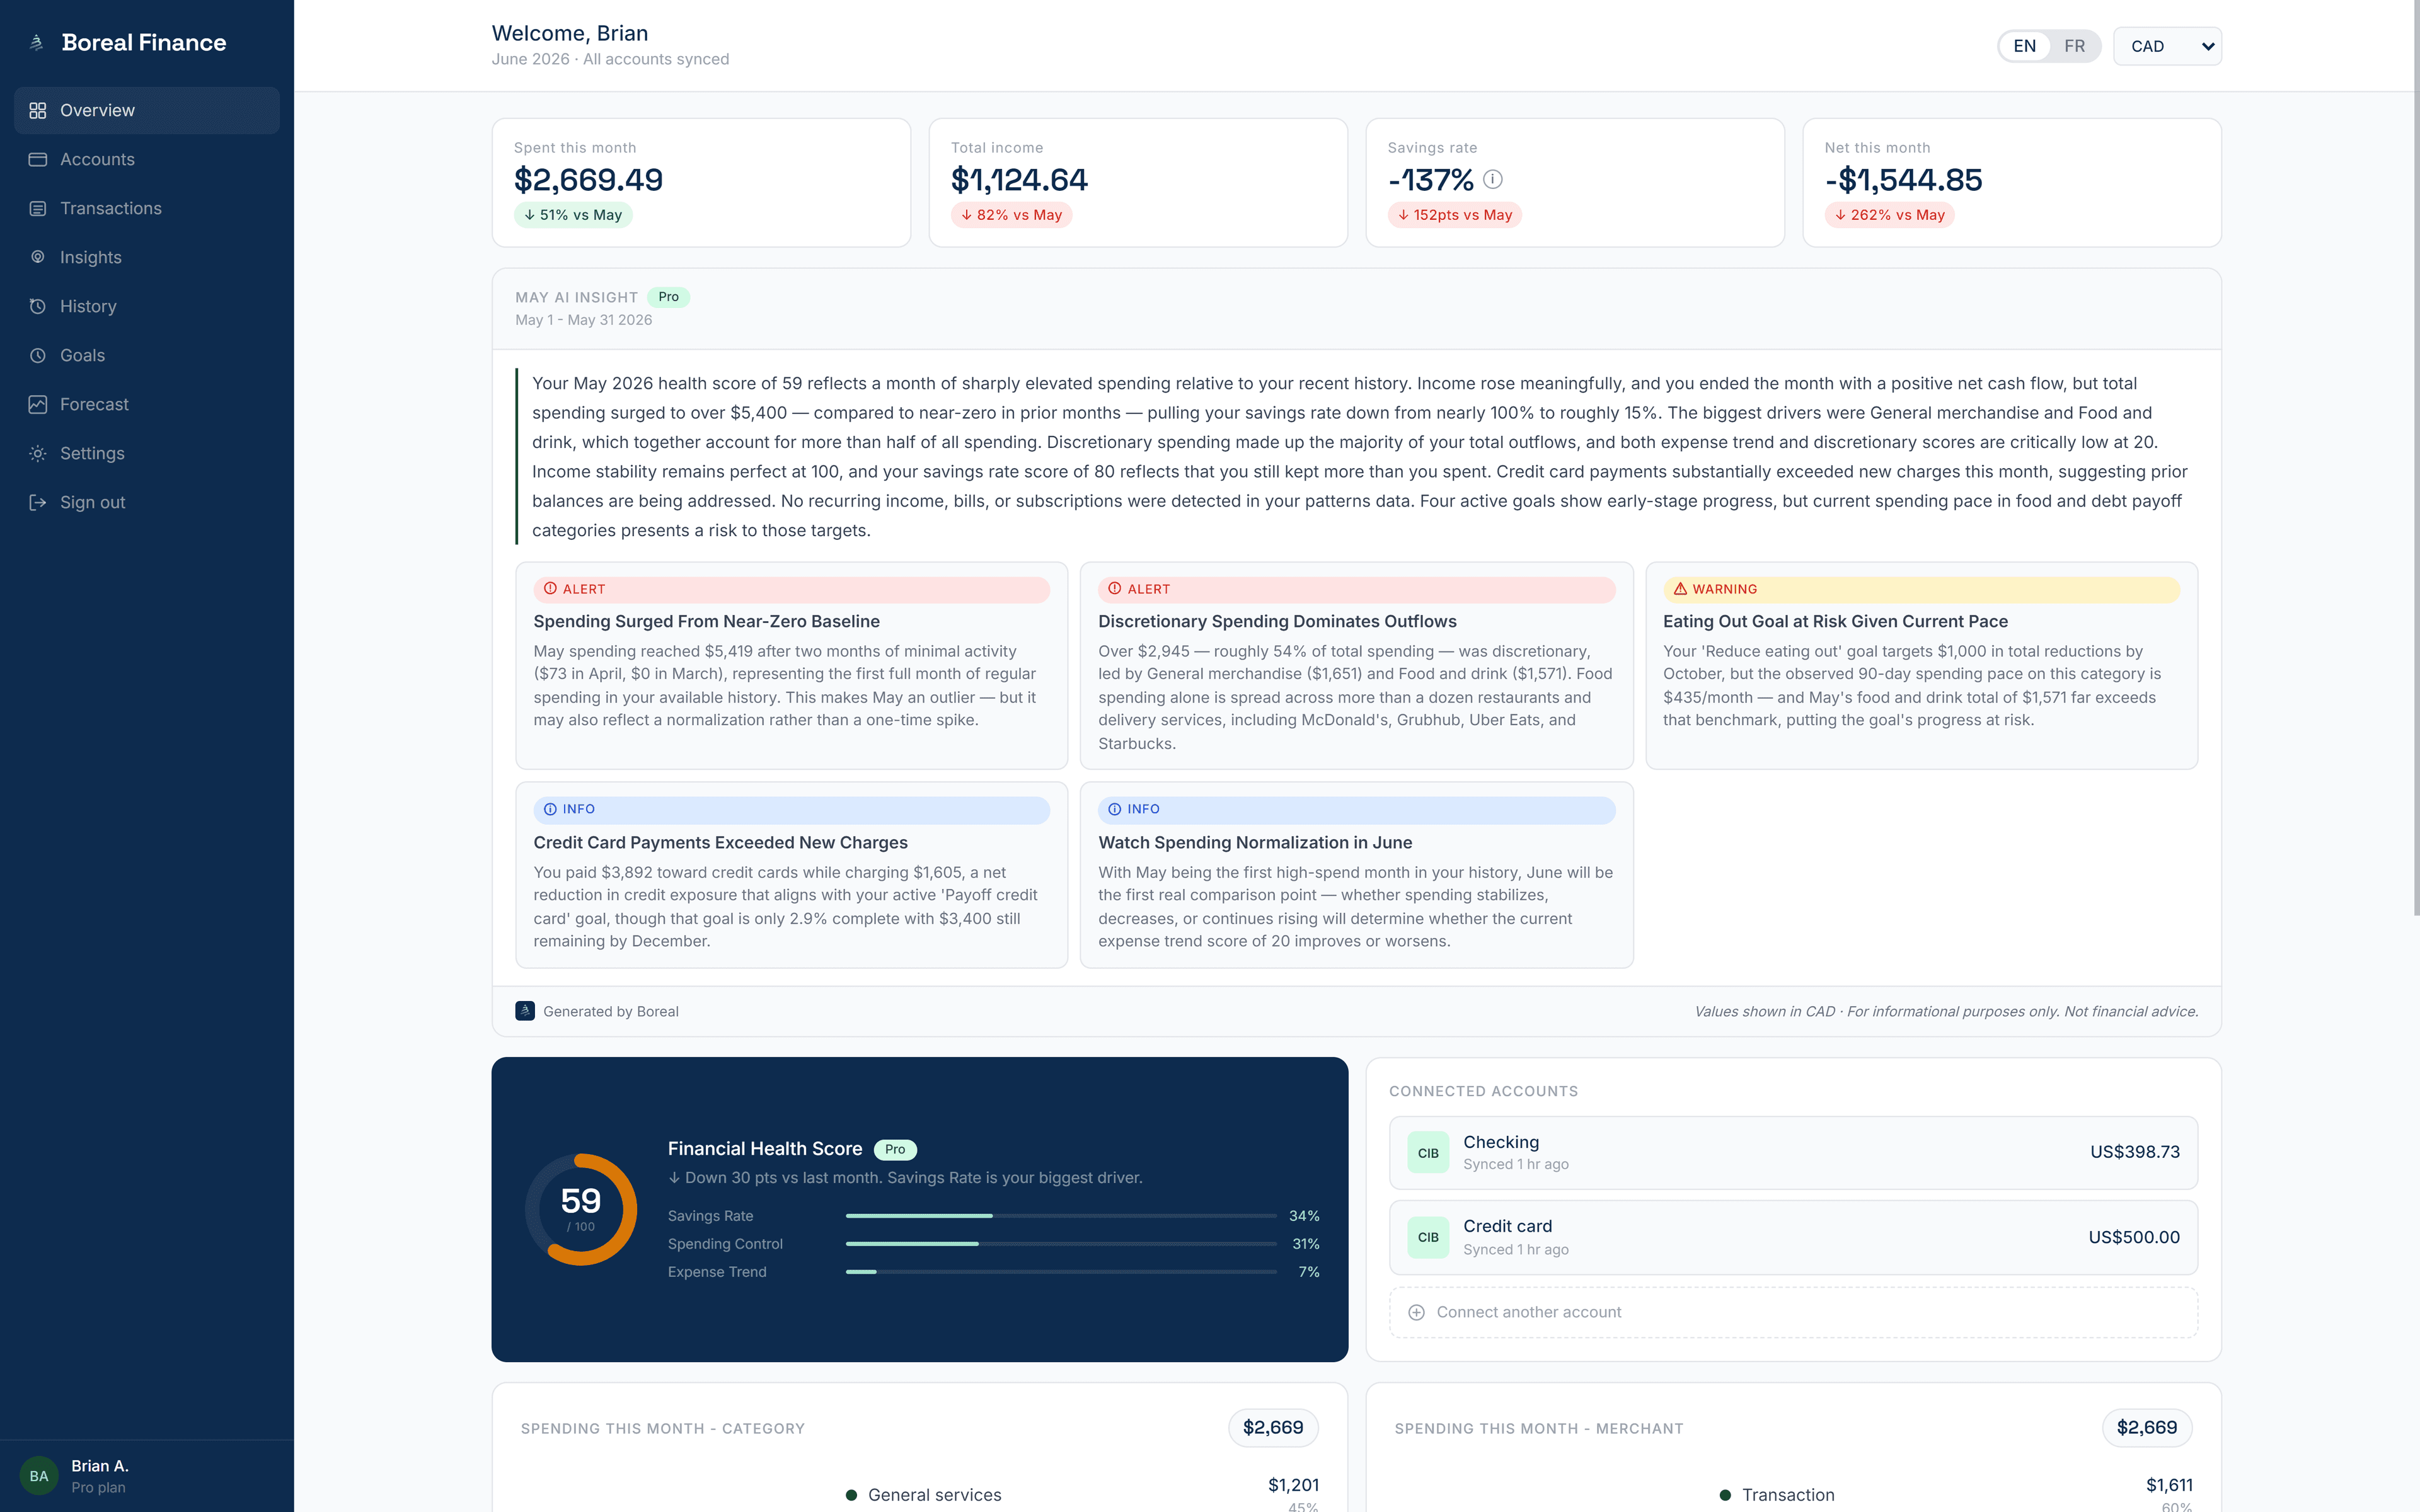2420x1512 pixels.
Task: Click the Forecast chart icon in sidebar
Action: 38,404
